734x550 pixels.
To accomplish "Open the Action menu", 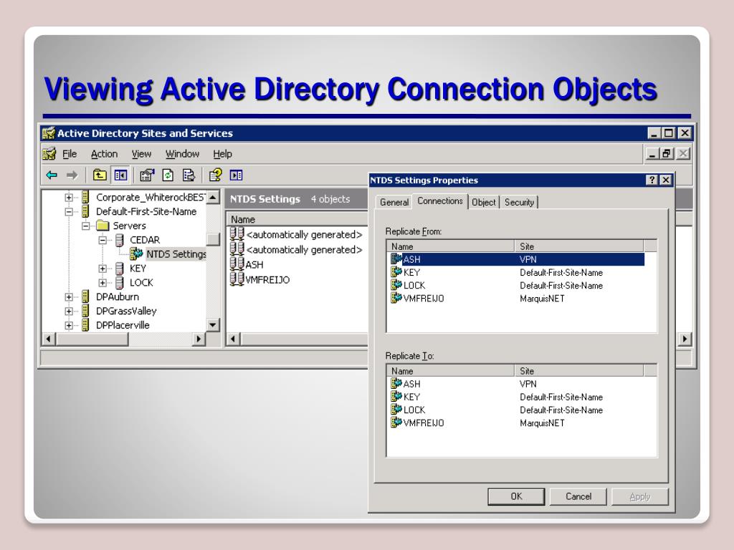I will pos(104,154).
